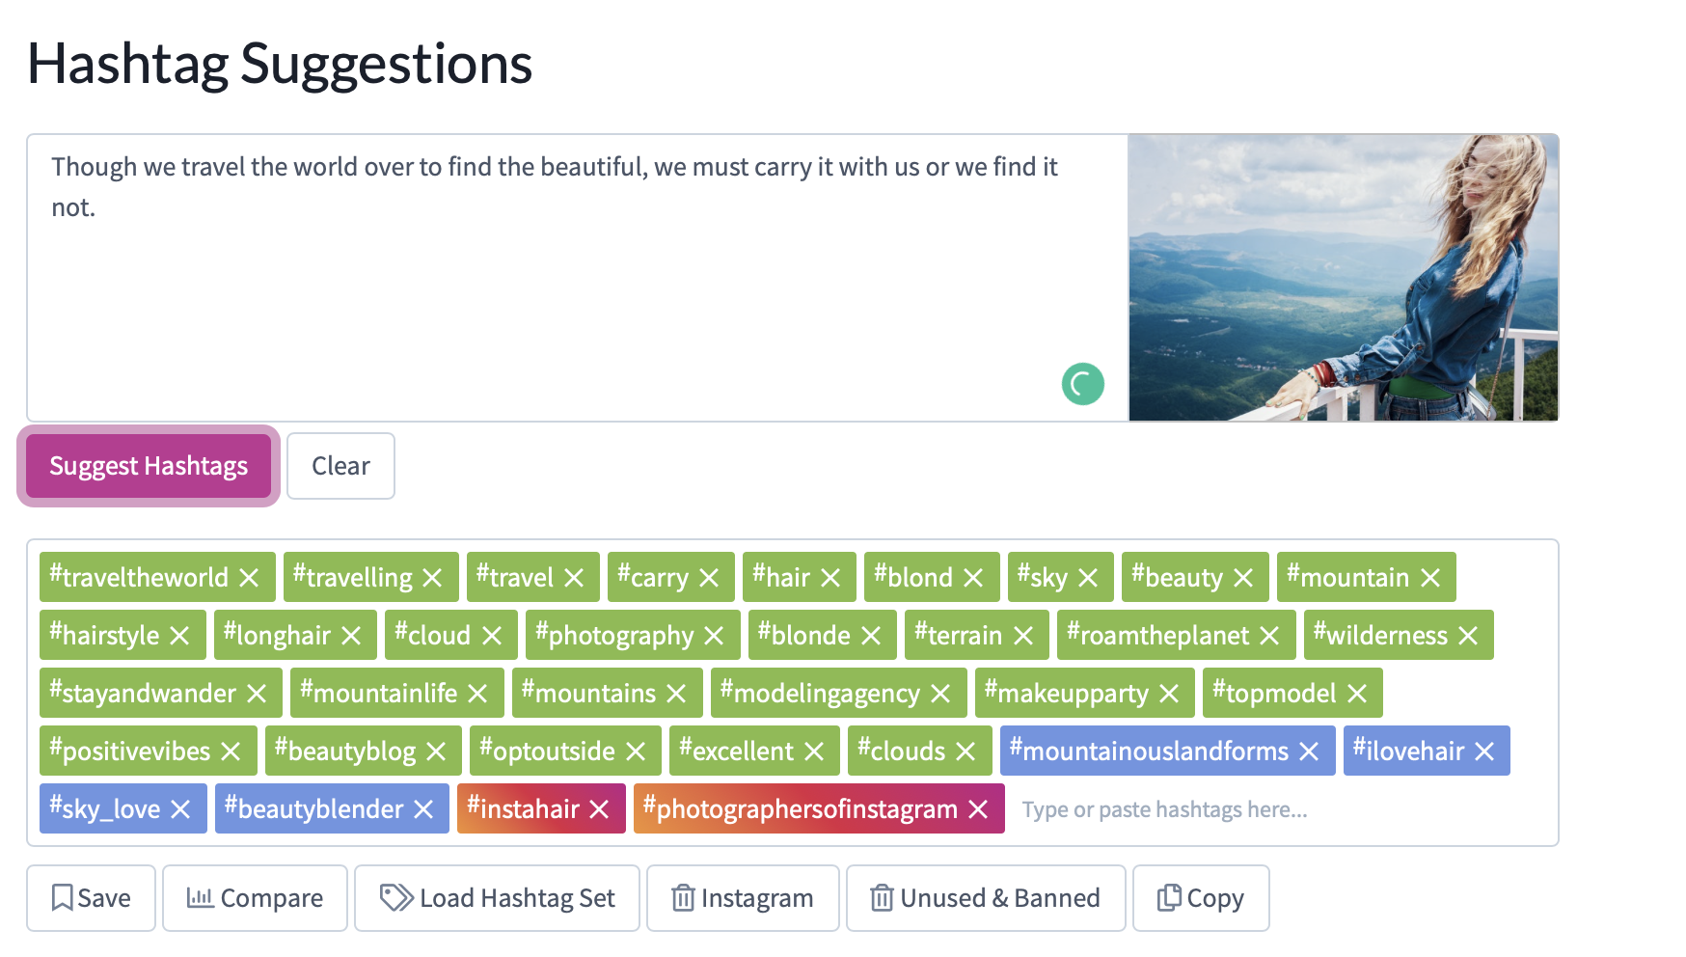Click the Instagram trash button
Image resolution: width=1686 pixels, height=957 pixels.
click(x=743, y=898)
